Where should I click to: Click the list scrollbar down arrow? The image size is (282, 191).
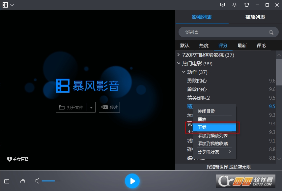(x=279, y=159)
